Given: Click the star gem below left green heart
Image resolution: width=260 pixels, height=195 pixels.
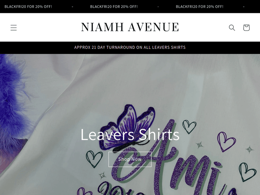Looking at the screenshot, I should point(102,175).
